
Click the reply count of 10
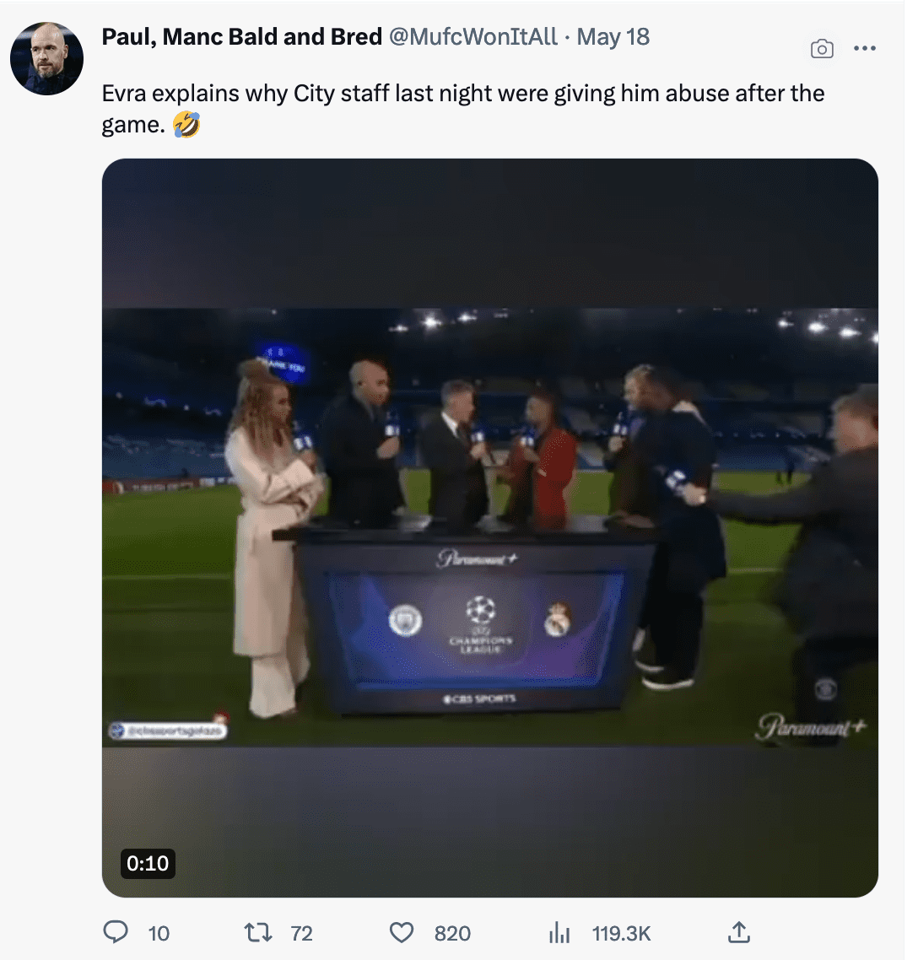point(159,933)
